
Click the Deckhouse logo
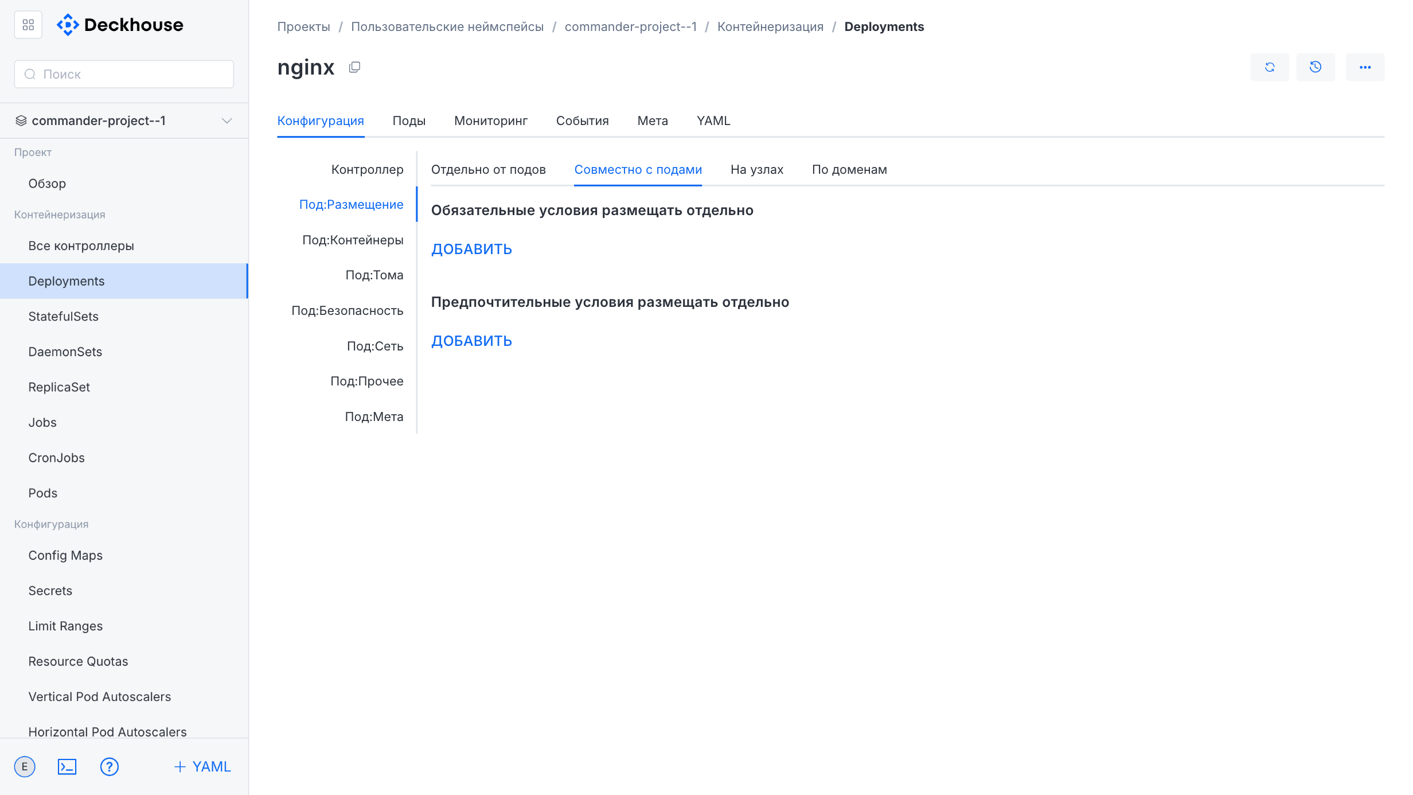tap(120, 25)
